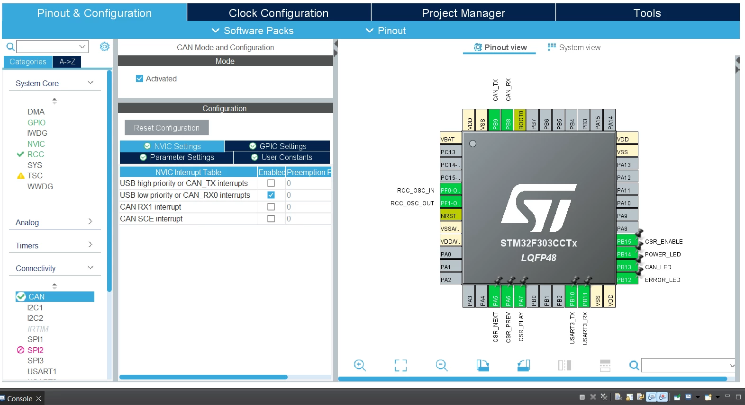
Task: Select USART1 in the Connectivity list
Action: [x=42, y=371]
